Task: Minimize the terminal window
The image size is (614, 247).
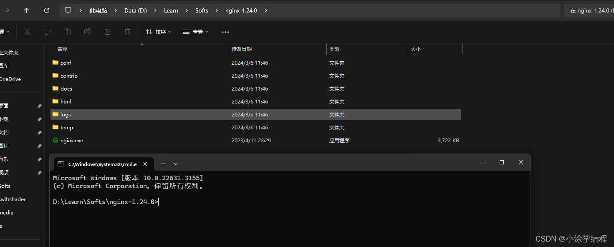Action: (x=483, y=162)
